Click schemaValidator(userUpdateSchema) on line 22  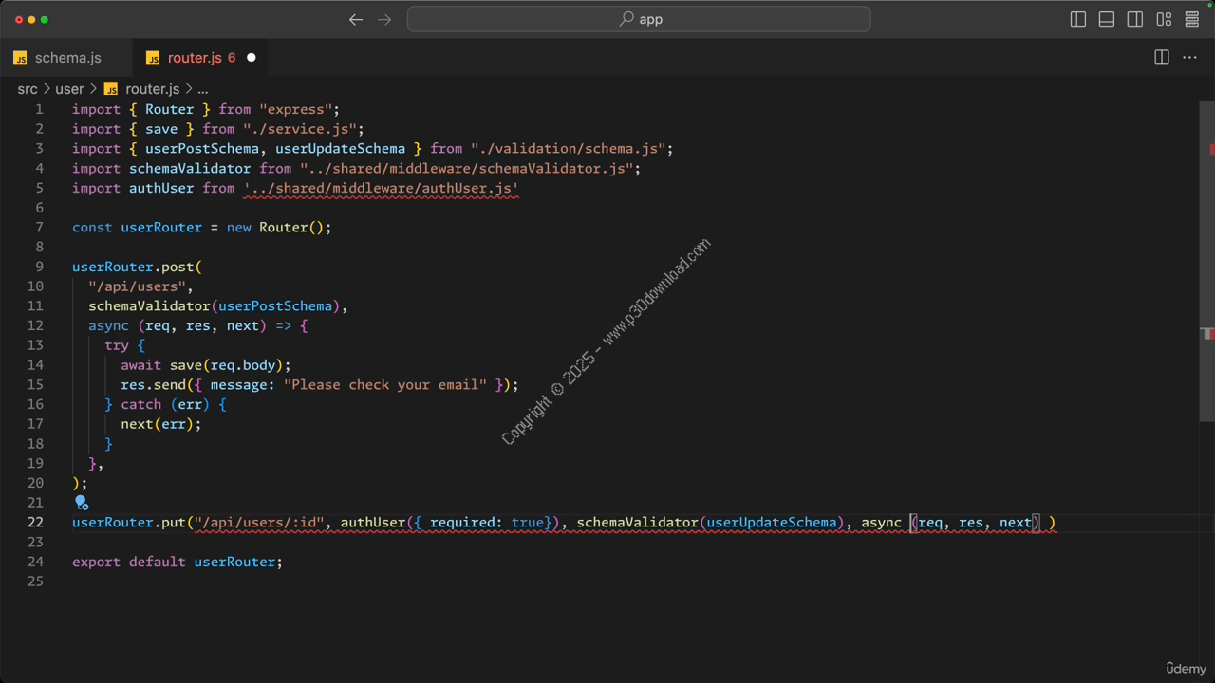pyautogui.click(x=710, y=523)
